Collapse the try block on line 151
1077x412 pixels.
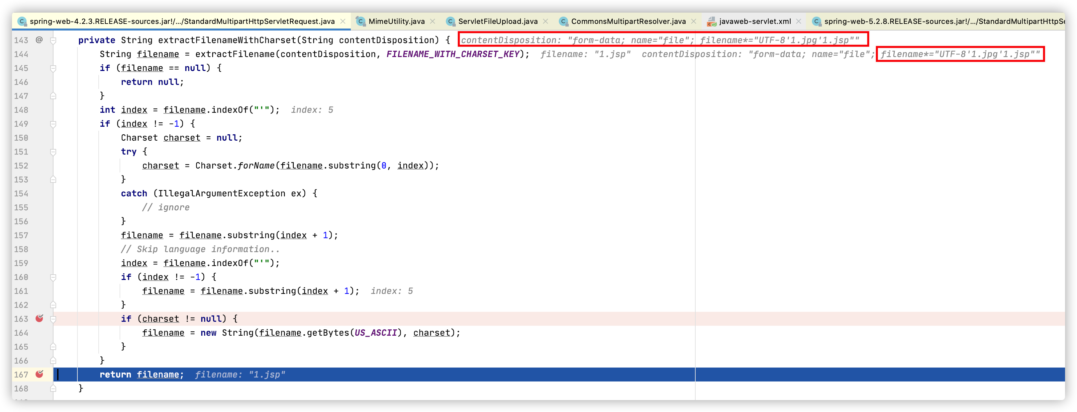(53, 152)
